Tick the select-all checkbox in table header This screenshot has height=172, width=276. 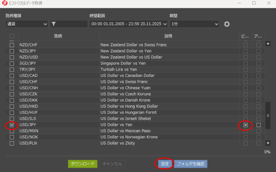12,36
